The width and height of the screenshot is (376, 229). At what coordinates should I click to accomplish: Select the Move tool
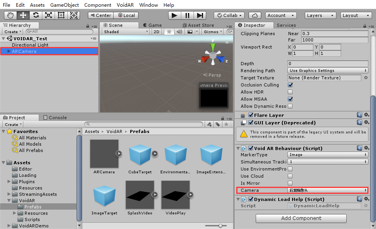pos(23,15)
